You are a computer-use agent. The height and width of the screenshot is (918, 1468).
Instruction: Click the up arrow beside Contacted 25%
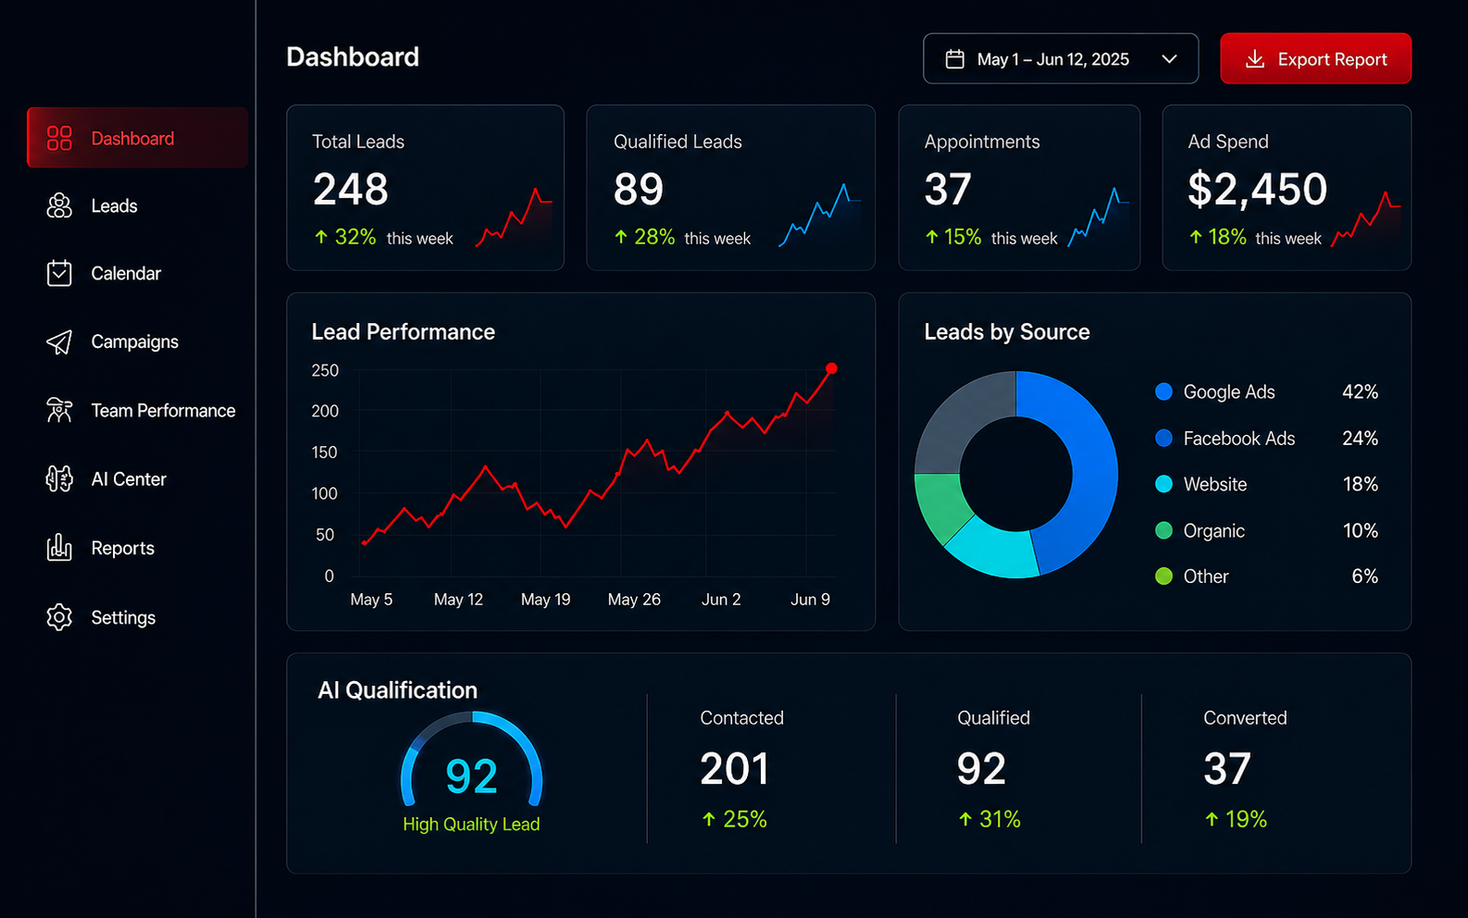709,819
